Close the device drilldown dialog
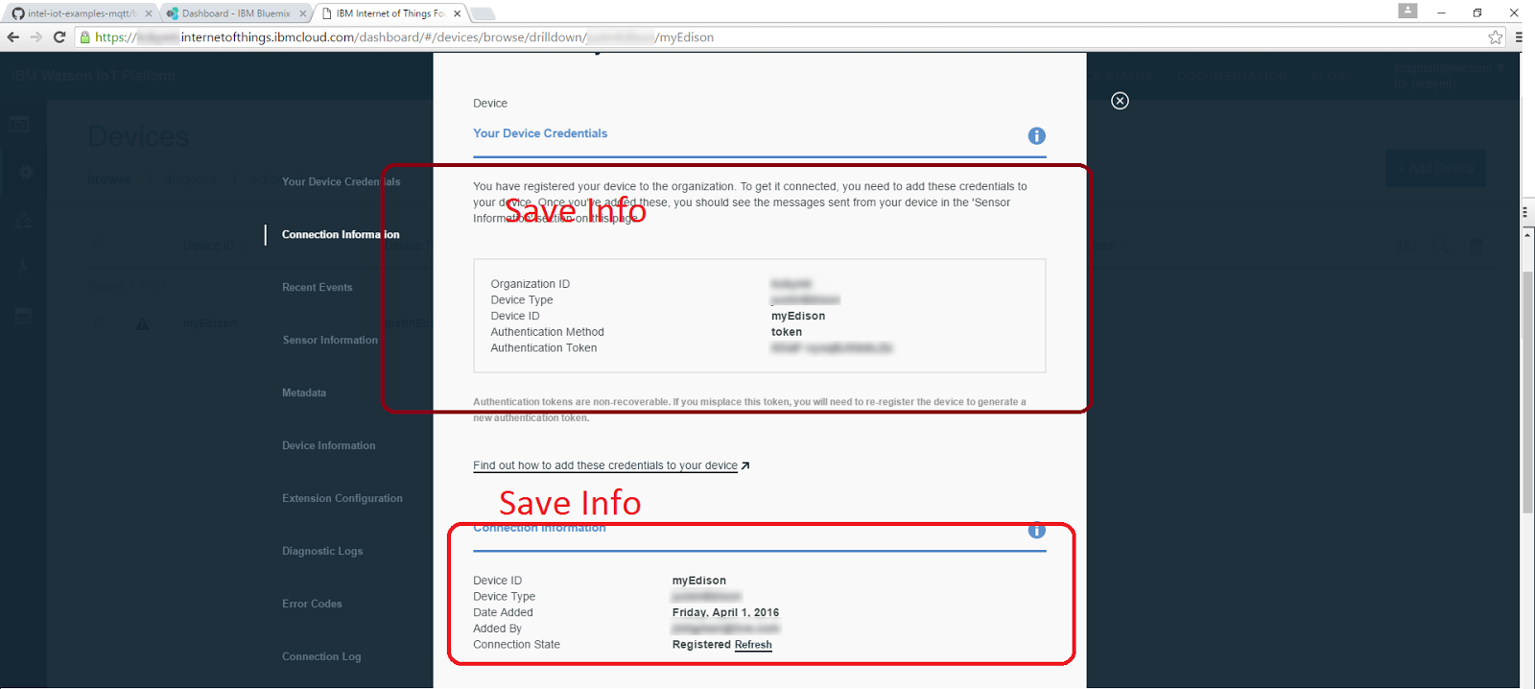The height and width of the screenshot is (689, 1535). point(1120,101)
